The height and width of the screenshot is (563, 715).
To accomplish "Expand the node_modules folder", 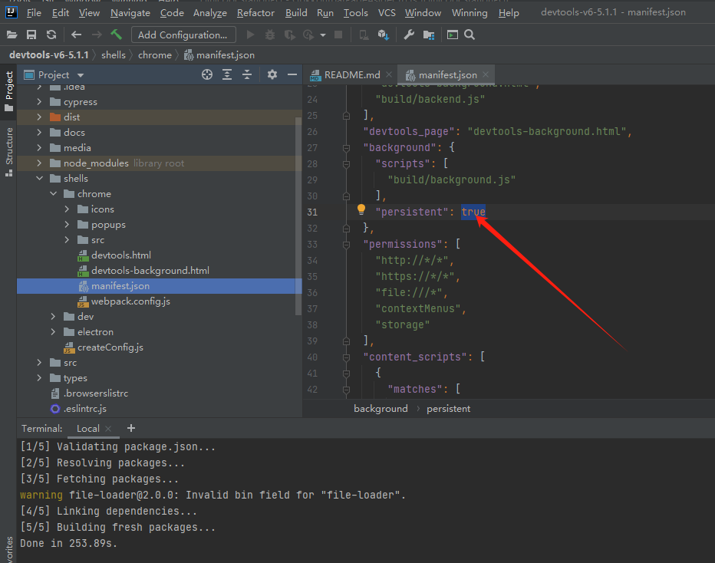I will tap(40, 163).
